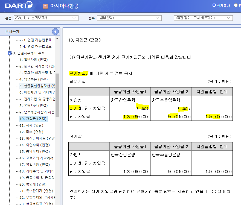Open 7. 관계기업 및 공동기업 note

(x=37, y=99)
